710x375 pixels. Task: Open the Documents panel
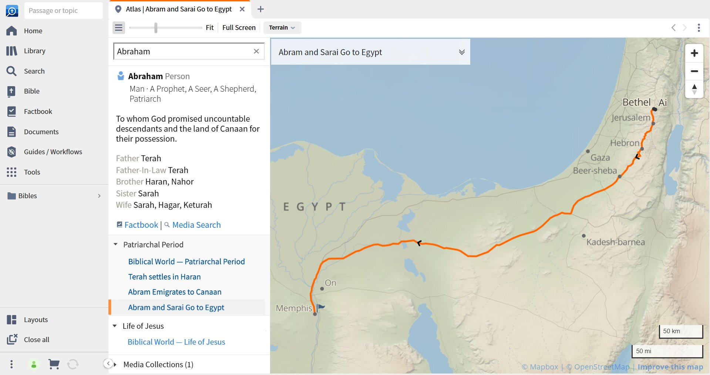[41, 132]
